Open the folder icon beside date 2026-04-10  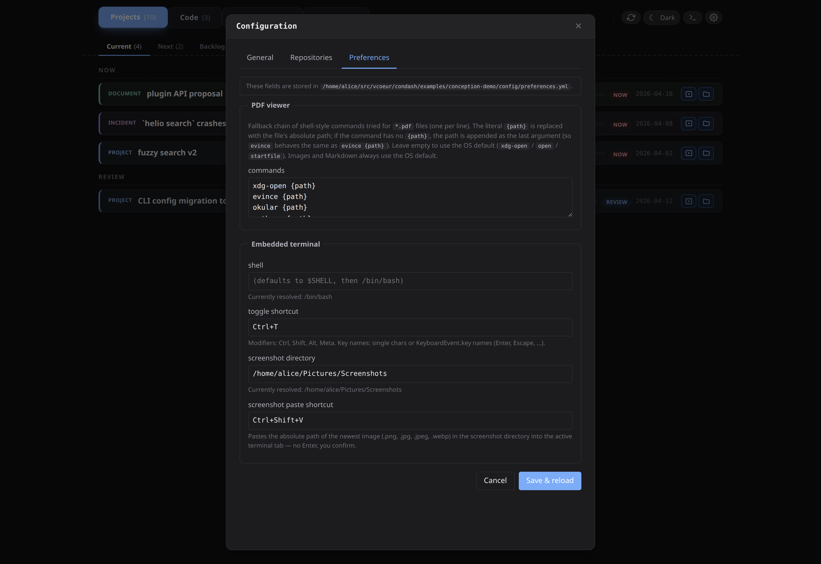706,94
